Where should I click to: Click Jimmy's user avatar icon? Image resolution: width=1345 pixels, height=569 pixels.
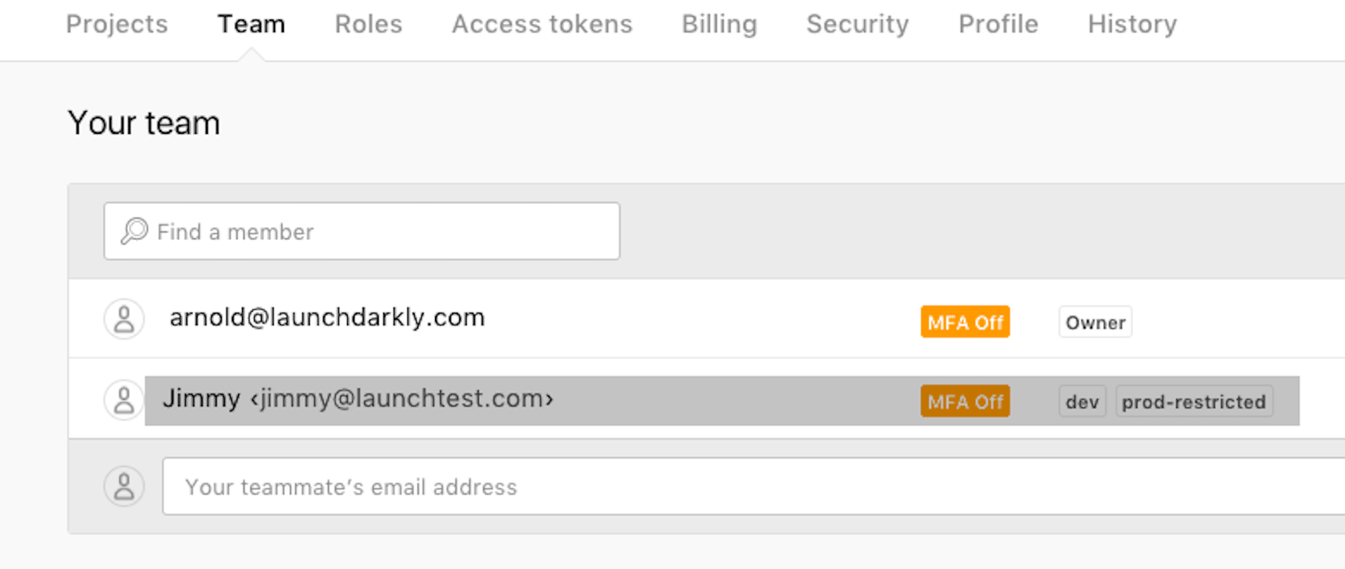(x=124, y=400)
